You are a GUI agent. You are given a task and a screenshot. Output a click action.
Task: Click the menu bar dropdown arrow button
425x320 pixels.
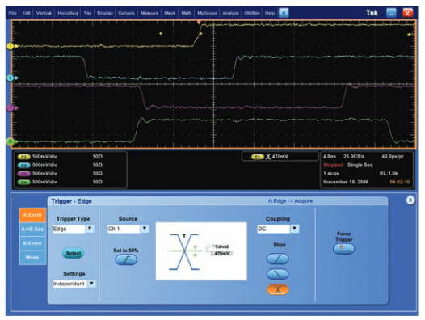(284, 13)
